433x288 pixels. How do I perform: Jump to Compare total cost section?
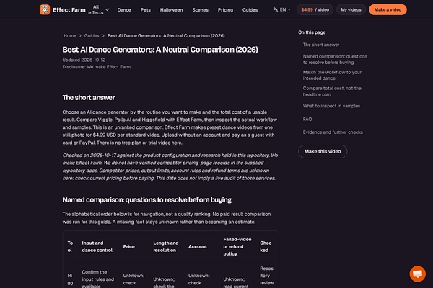[x=332, y=91]
